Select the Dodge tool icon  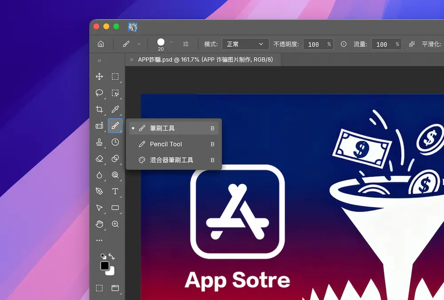pyautogui.click(x=115, y=175)
